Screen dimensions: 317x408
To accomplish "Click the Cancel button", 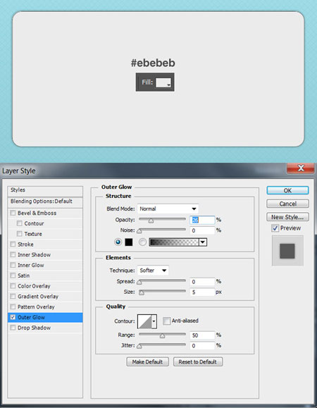I will coord(287,204).
